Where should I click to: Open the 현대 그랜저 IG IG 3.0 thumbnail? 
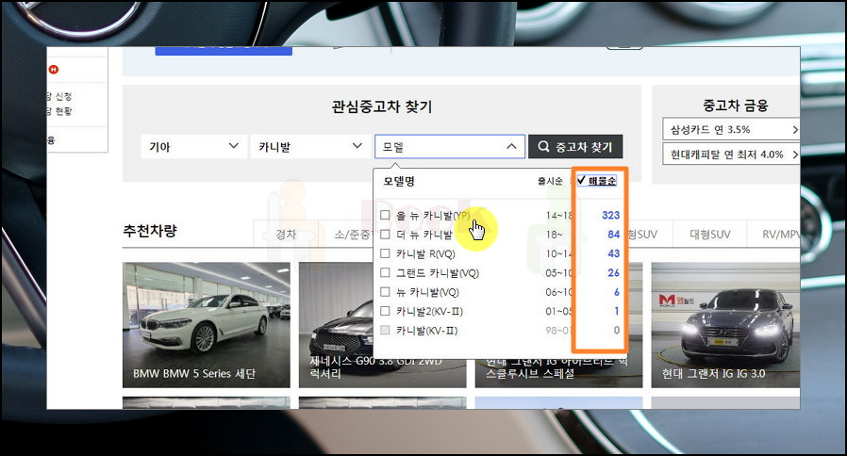tap(725, 325)
